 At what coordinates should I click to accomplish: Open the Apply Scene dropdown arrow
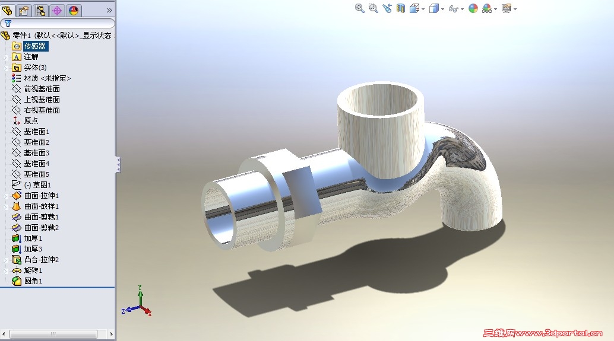click(x=495, y=9)
